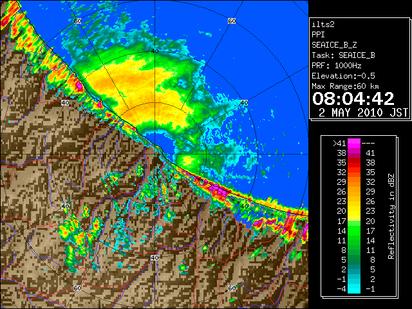Viewport: 412px width, 309px height.
Task: Select the 'Elevation:-0.5' value
Action: coord(343,76)
